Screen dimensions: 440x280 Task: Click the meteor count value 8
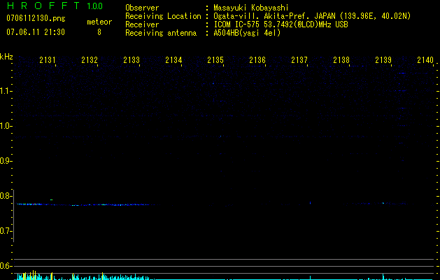pyautogui.click(x=99, y=32)
